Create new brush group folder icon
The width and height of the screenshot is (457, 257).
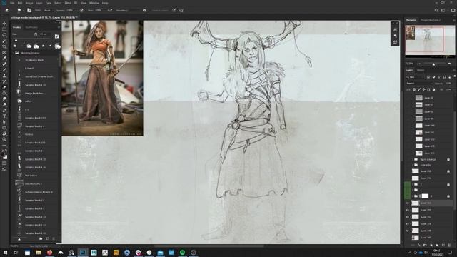41,239
